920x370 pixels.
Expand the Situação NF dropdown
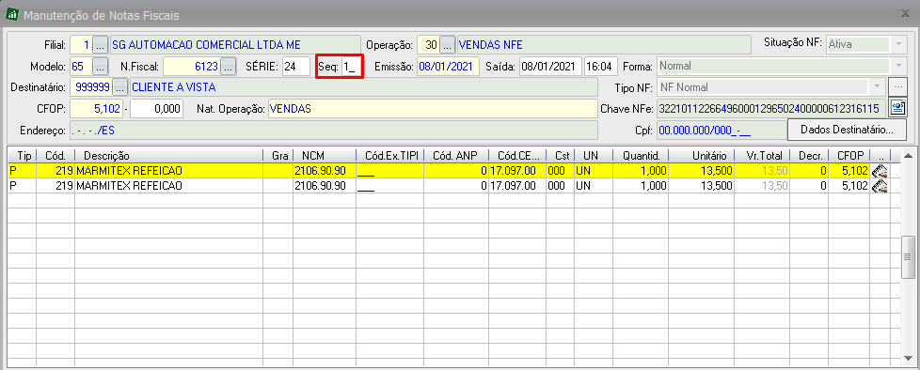coord(898,44)
